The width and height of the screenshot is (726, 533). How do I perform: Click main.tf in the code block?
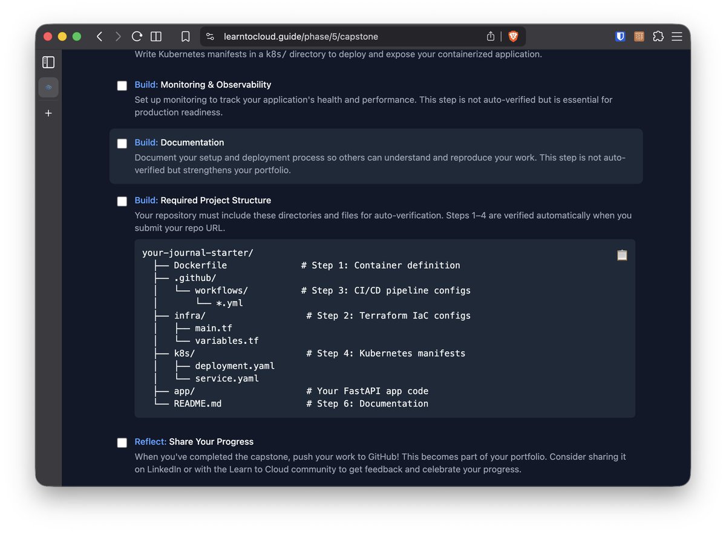214,328
